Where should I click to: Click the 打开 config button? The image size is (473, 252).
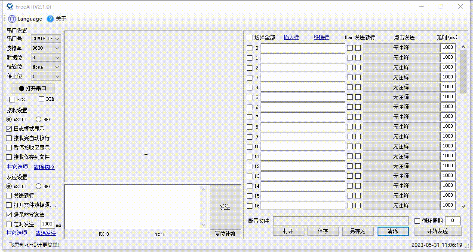click(x=289, y=231)
